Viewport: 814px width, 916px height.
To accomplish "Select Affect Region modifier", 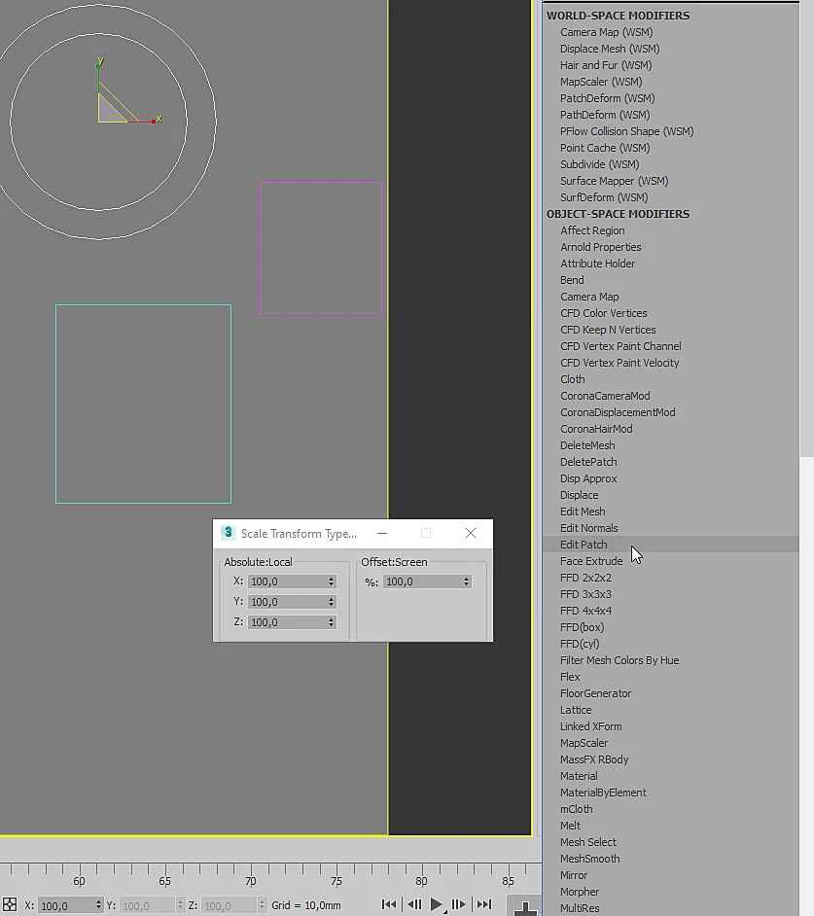I will tap(592, 230).
